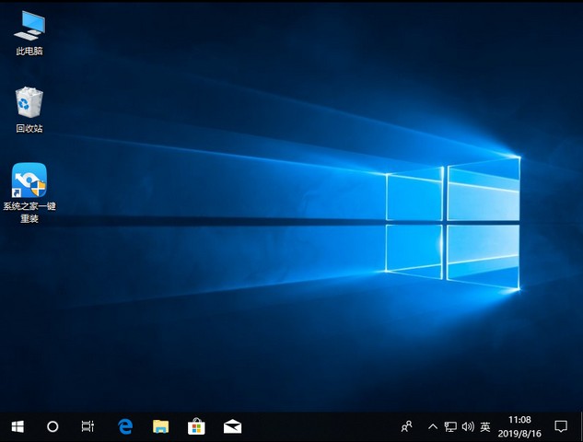The image size is (583, 442).
Task: Open the Mail app on the taskbar
Action: click(x=232, y=426)
